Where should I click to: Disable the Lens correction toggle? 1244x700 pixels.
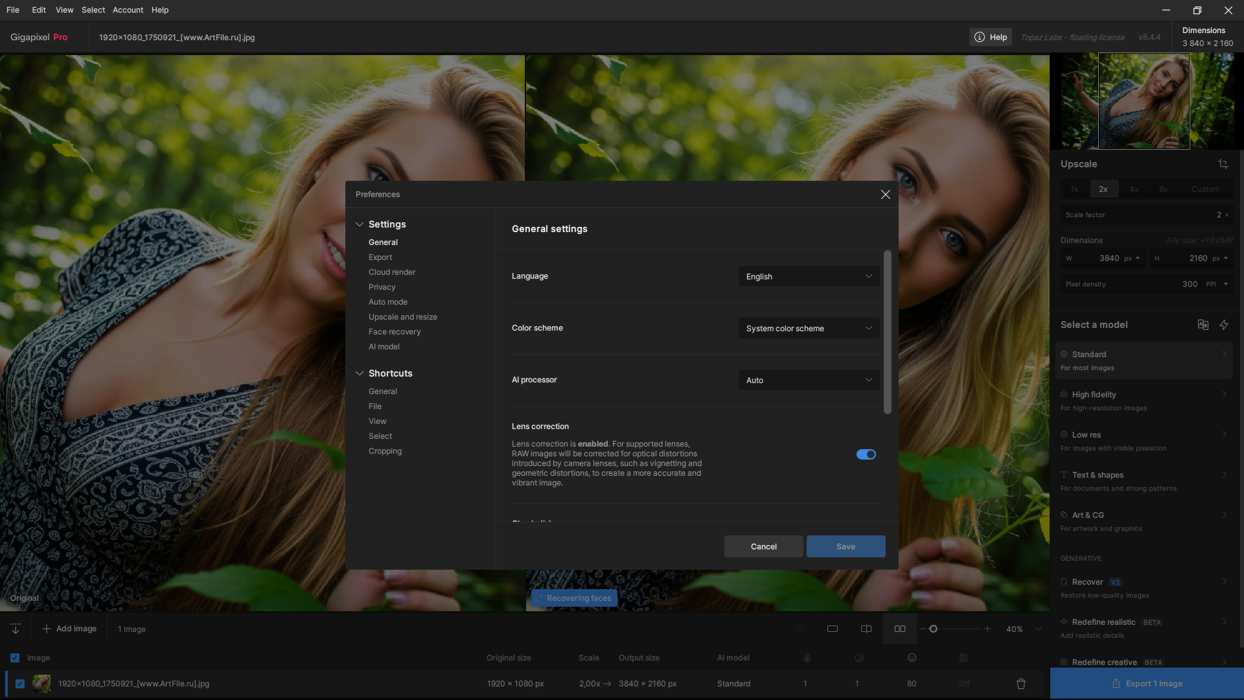click(866, 454)
